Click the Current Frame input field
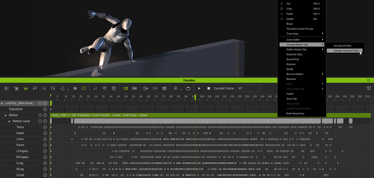 pos(248,88)
